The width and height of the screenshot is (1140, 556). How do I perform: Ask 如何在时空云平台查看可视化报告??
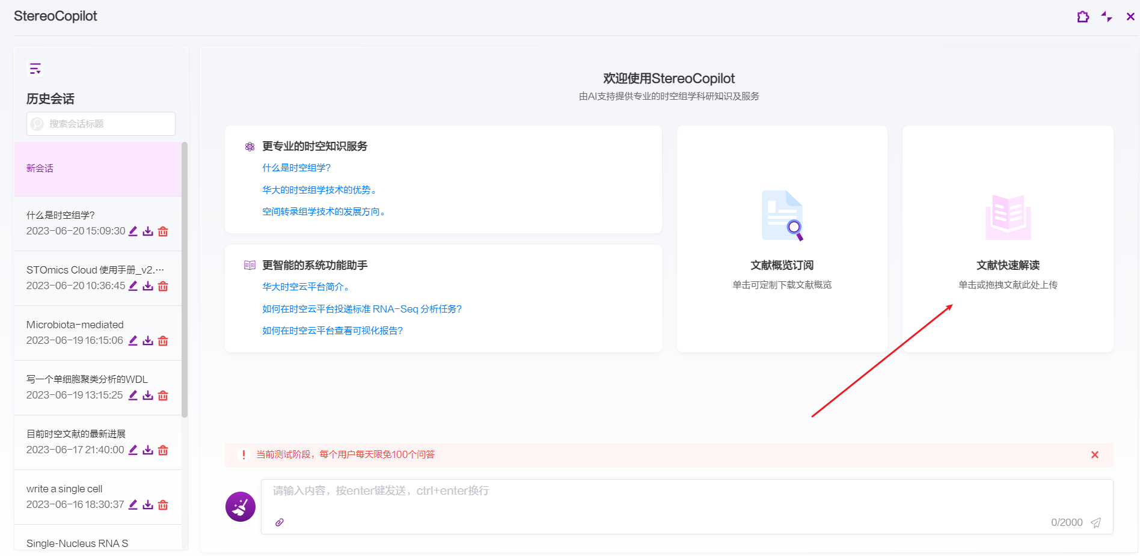pyautogui.click(x=332, y=331)
